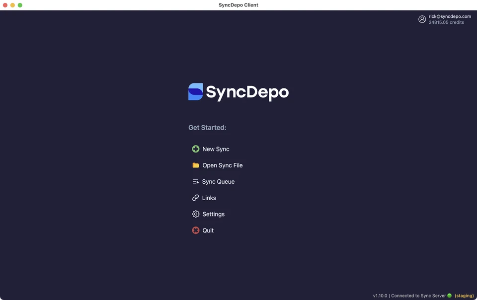Start a New Sync
The height and width of the screenshot is (300, 477).
pos(216,149)
